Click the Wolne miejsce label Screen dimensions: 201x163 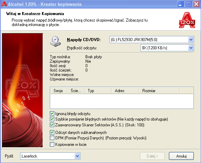[62, 75]
